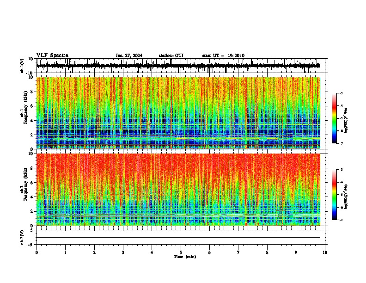366x283 pixels.
Task: Click the 'ch.2 Frequency (kHz)' axis label
Action: 24,184
